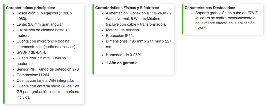Viewport: 267px width, 108px height.
Task: Click the 'Dimensiones: 196 mm x 211 mm' item
Action: click(x=139, y=44)
